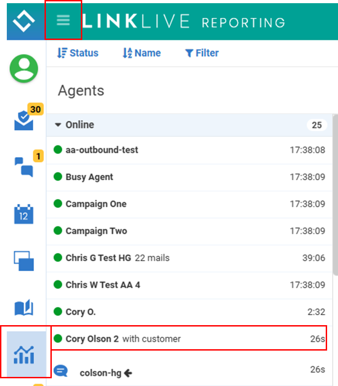This screenshot has width=338, height=386.
Task: Open the screen share windows icon
Action: tap(24, 261)
